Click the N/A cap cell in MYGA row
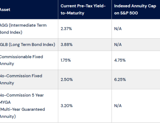Image resolution: width=160 pixels, height=123 pixels. pos(118,106)
